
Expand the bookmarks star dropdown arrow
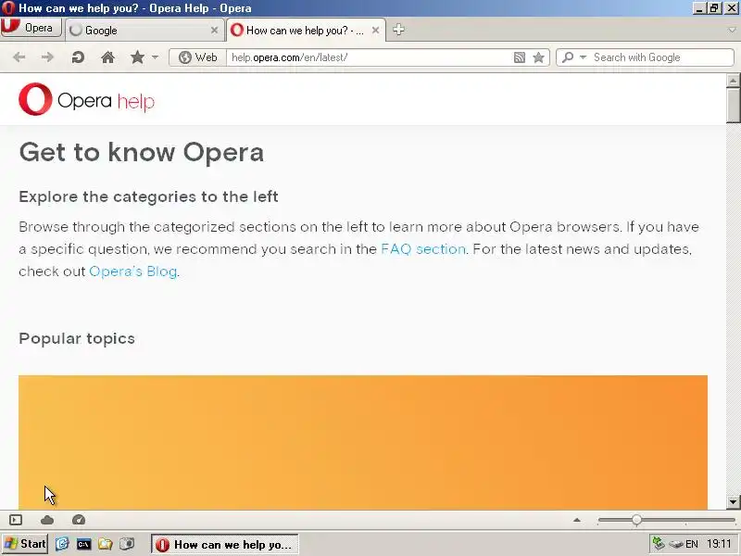tap(155, 57)
